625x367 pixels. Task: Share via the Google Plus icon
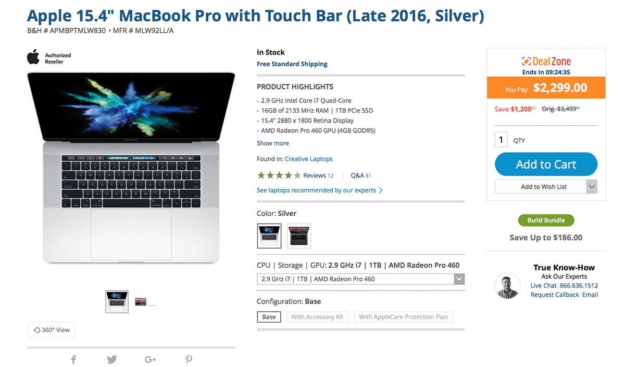coord(151,359)
